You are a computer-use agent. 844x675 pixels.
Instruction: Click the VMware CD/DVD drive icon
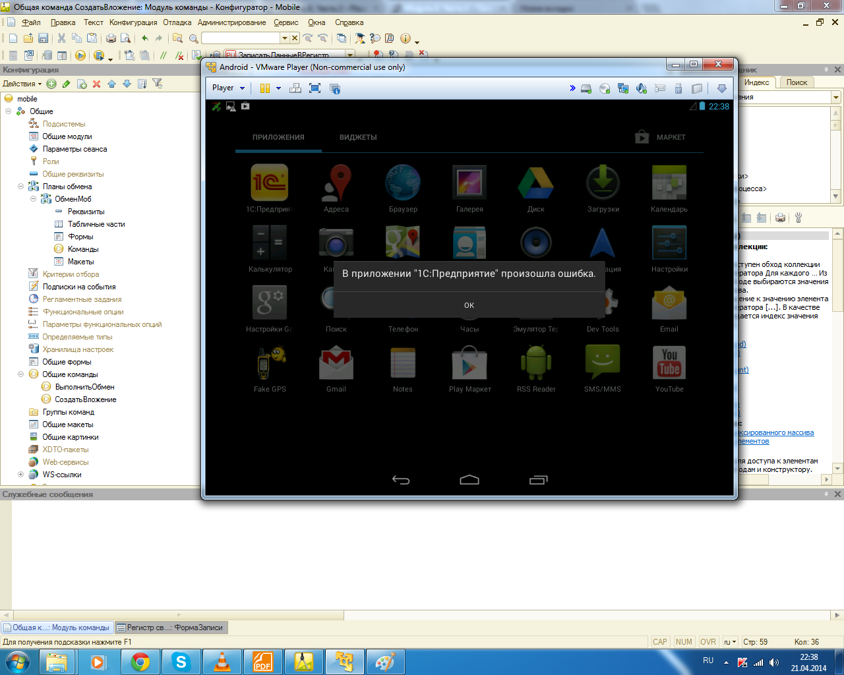click(605, 88)
